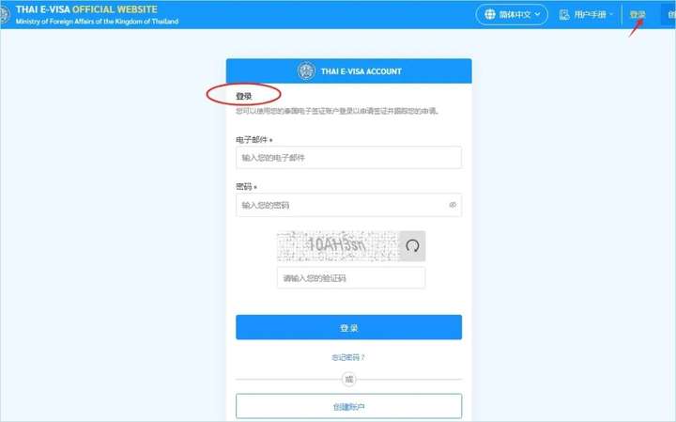Click the blue 登录 login button
The image size is (676, 422).
[x=348, y=327]
